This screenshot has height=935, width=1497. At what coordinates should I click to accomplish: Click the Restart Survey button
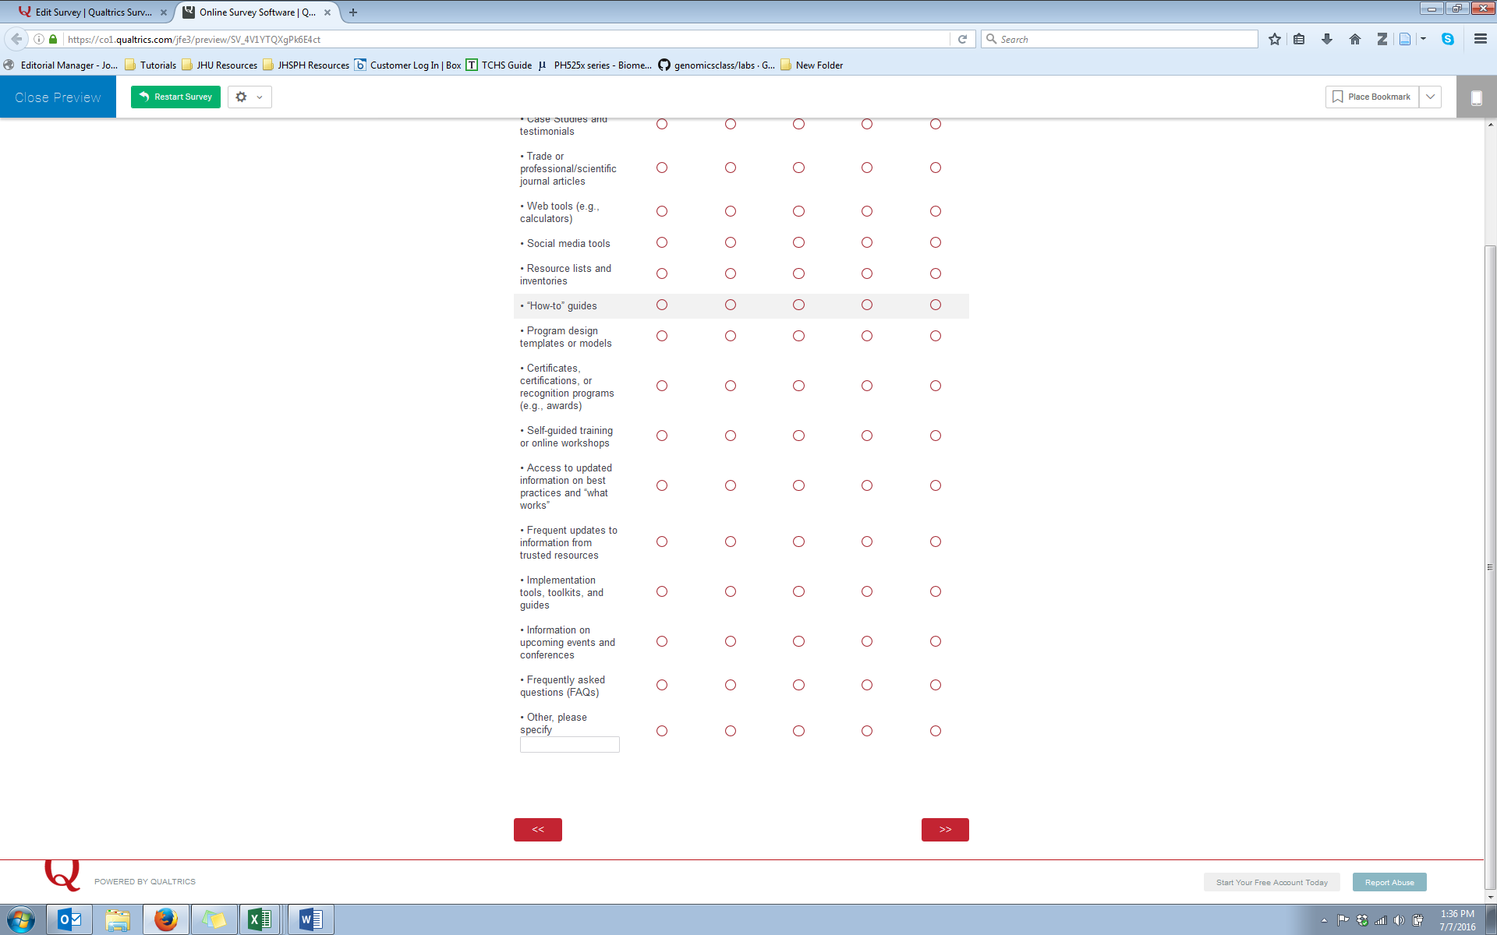(x=175, y=97)
